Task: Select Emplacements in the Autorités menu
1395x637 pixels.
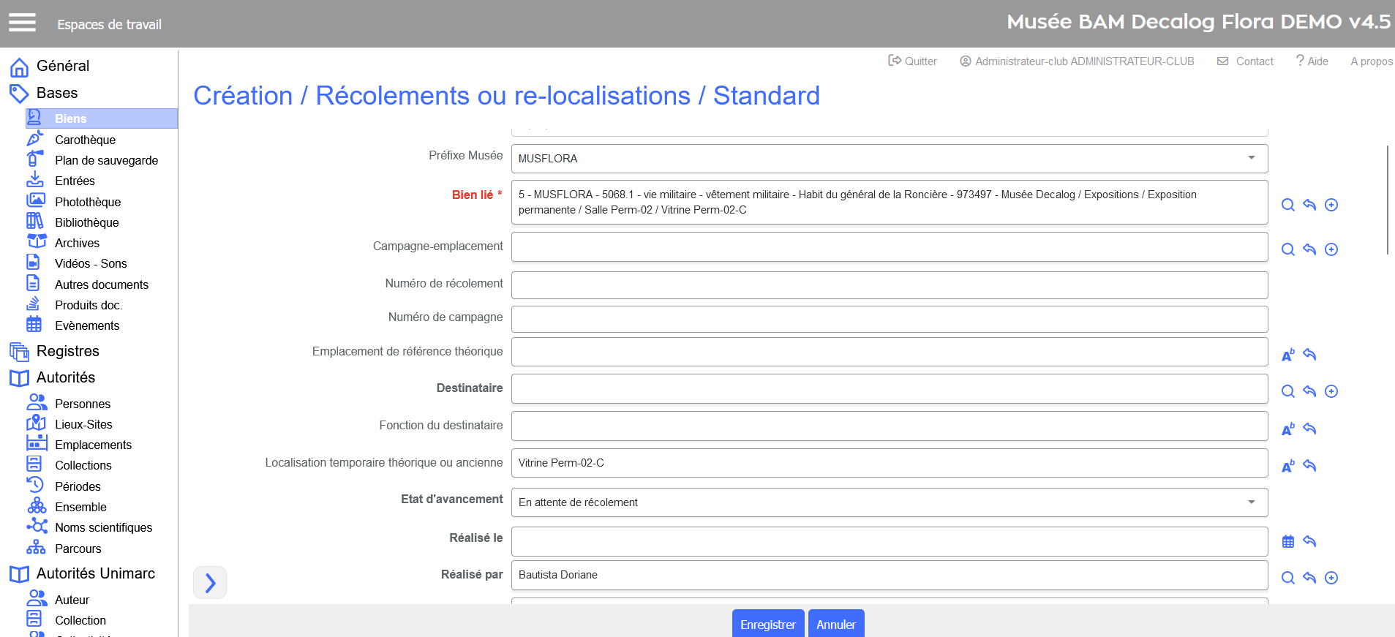Action: [93, 445]
